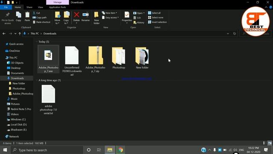
Task: Open recent locations dropdown arrow
Action: coord(15,33)
